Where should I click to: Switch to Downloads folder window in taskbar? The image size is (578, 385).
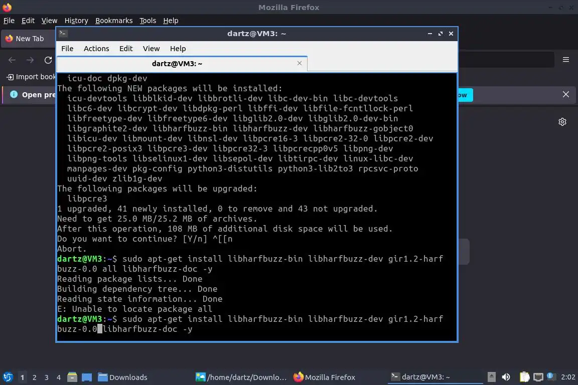(123, 377)
